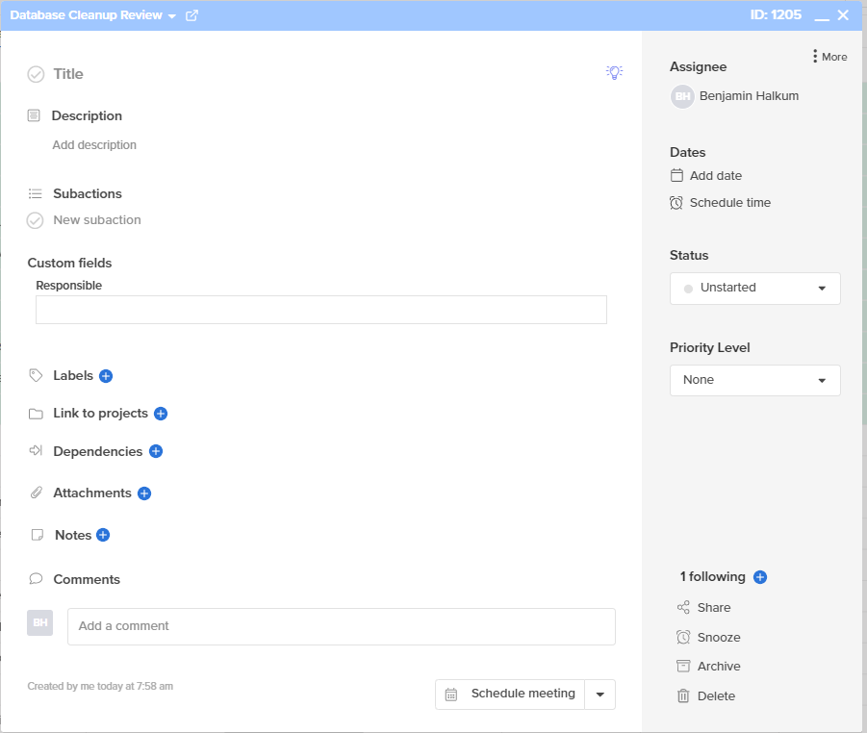Click the Schedule meeting button
867x733 pixels.
click(510, 694)
